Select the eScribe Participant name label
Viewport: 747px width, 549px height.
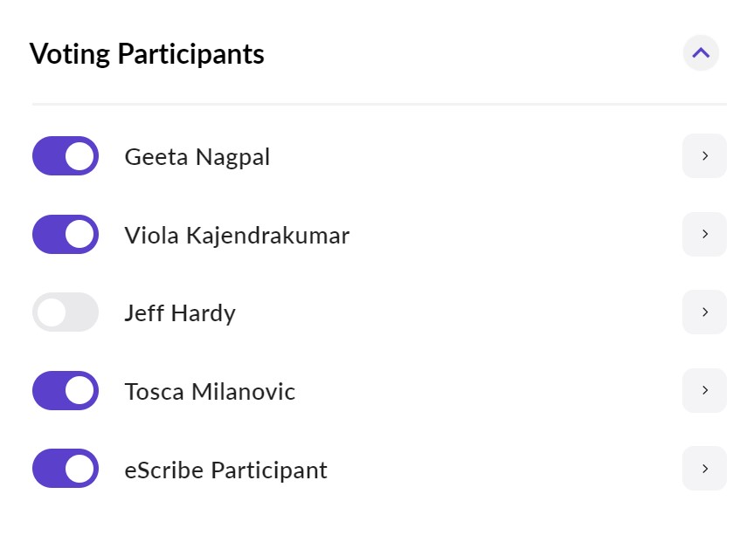tap(225, 470)
